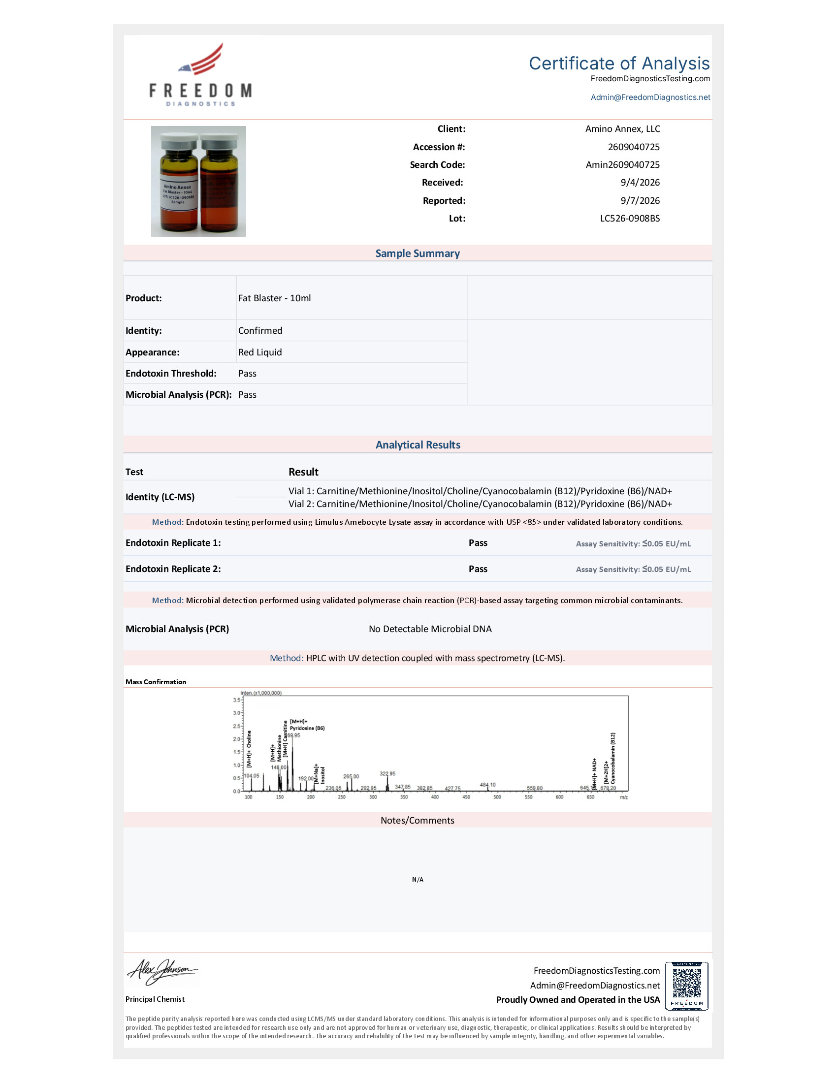Click the Principal Chemist label
This screenshot has width=837, height=1083.
point(155,999)
